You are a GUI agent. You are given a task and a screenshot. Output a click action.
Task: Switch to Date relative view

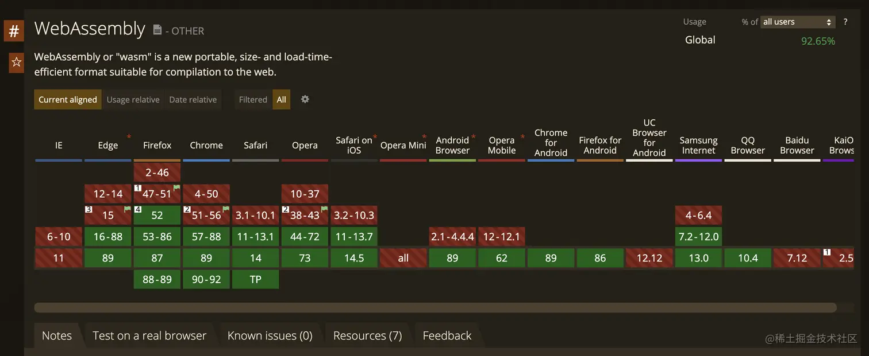pos(193,99)
